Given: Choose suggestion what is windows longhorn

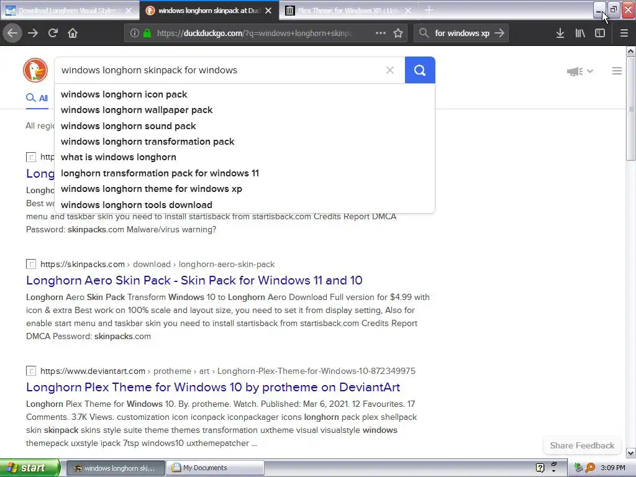Looking at the screenshot, I should (119, 157).
